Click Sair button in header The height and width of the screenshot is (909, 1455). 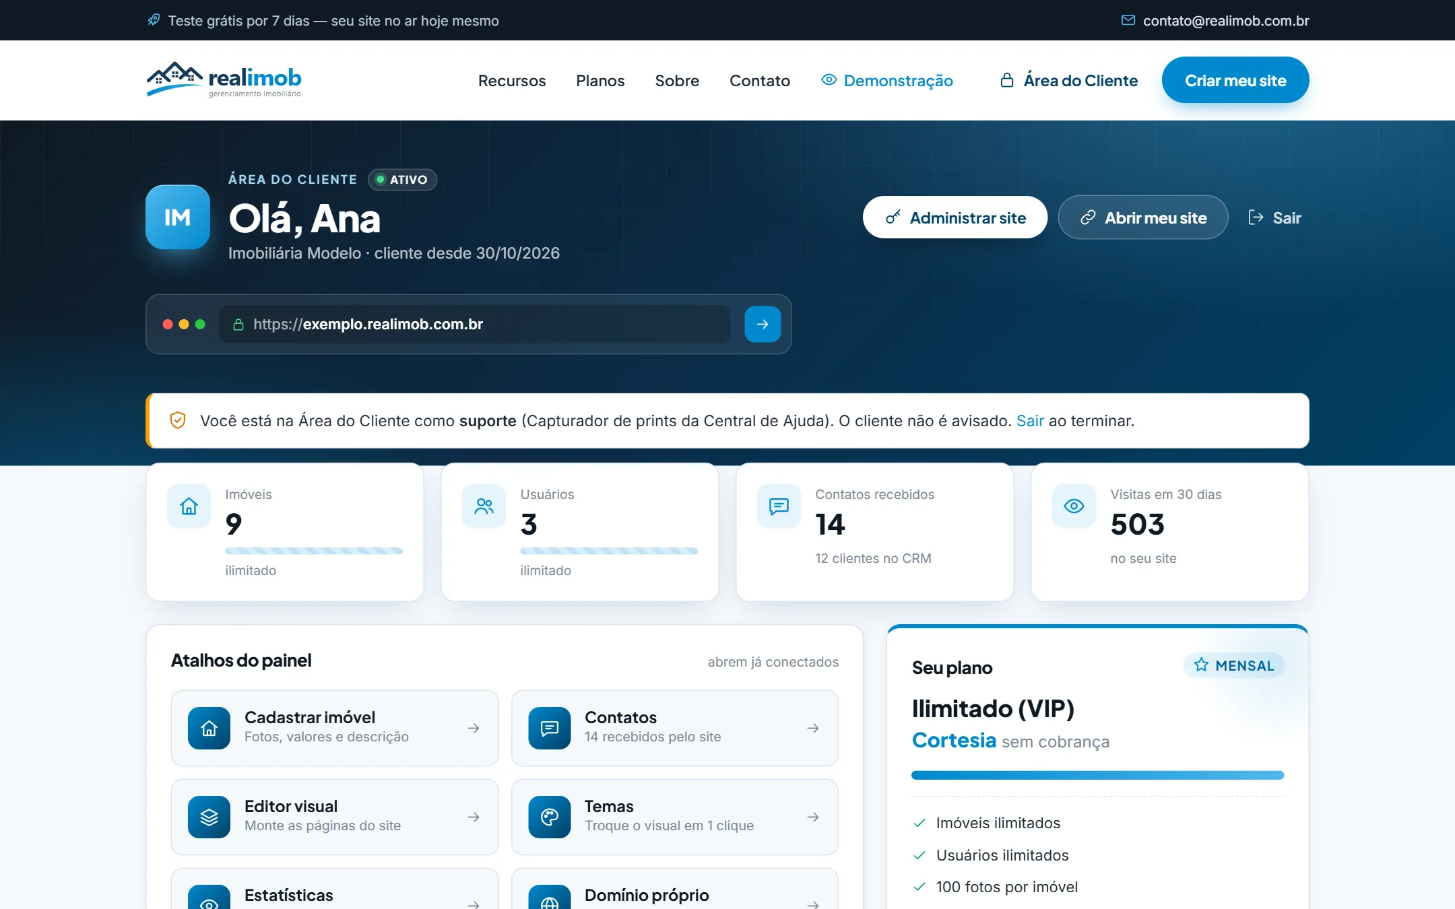[1274, 217]
